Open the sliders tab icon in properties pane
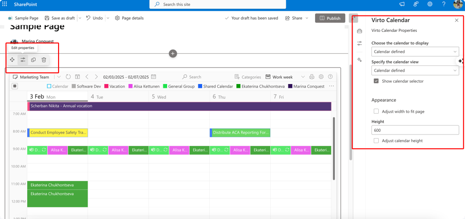The image size is (465, 219). click(360, 43)
